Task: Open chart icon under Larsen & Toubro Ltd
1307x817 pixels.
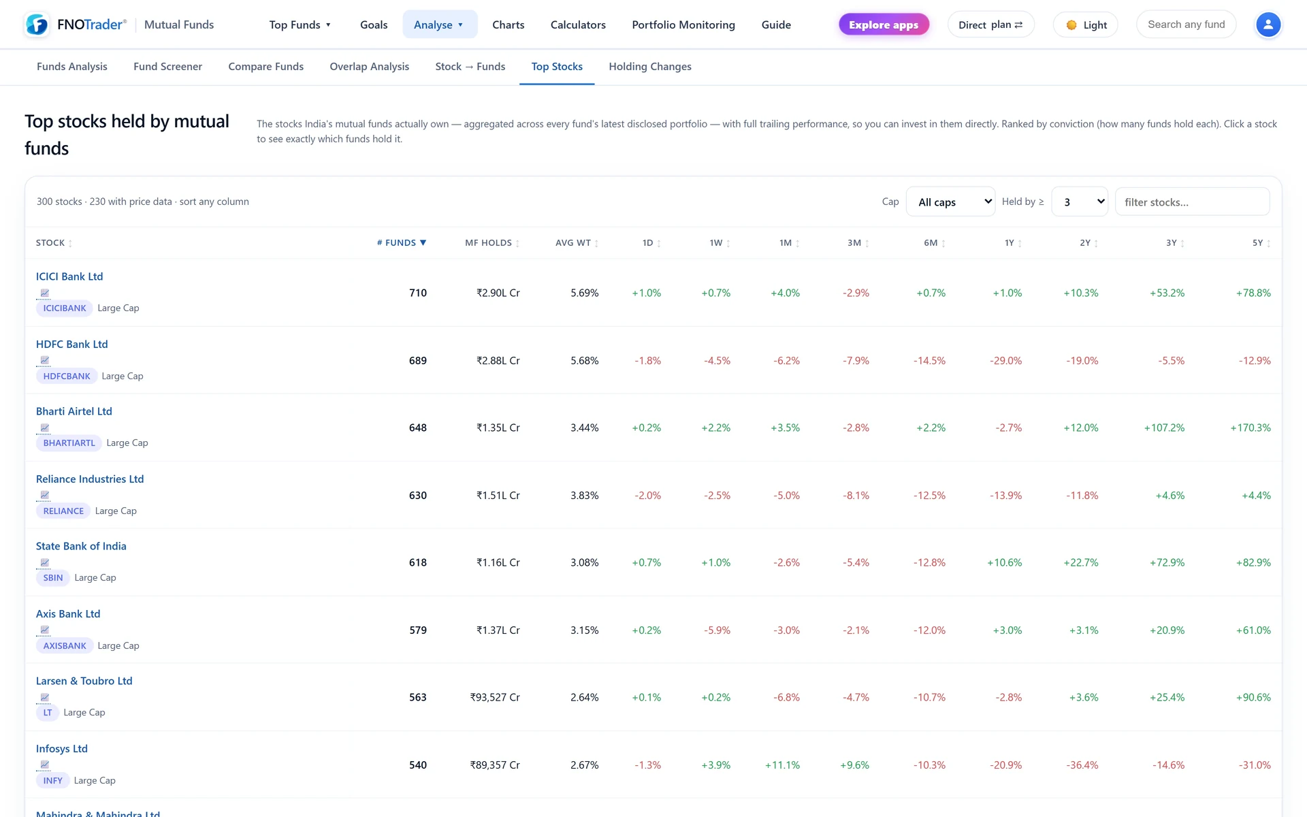Action: click(x=44, y=698)
